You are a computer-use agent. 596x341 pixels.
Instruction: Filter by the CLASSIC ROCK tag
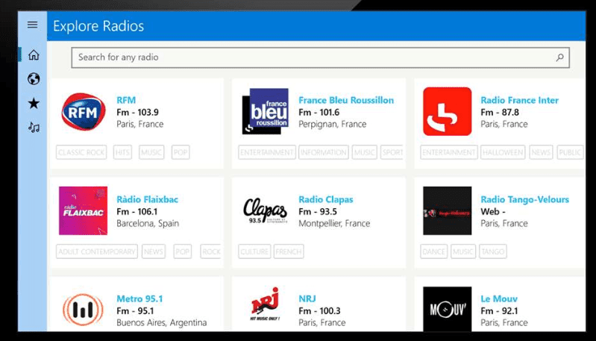coord(83,152)
